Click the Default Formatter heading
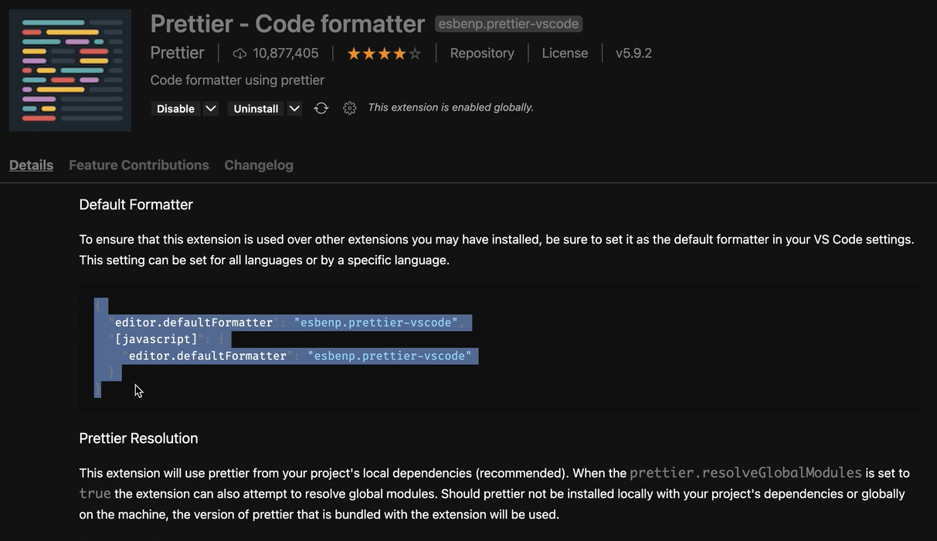The width and height of the screenshot is (937, 541). point(136,204)
